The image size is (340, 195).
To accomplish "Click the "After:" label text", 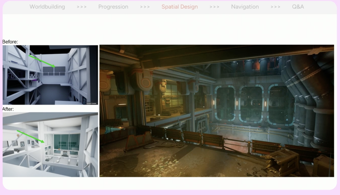I will [8, 109].
